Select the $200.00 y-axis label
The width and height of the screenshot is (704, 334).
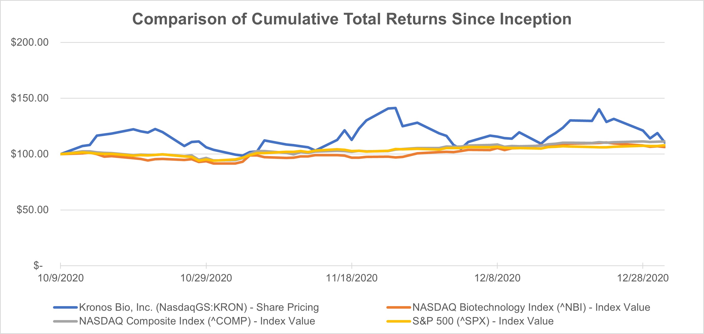[29, 42]
